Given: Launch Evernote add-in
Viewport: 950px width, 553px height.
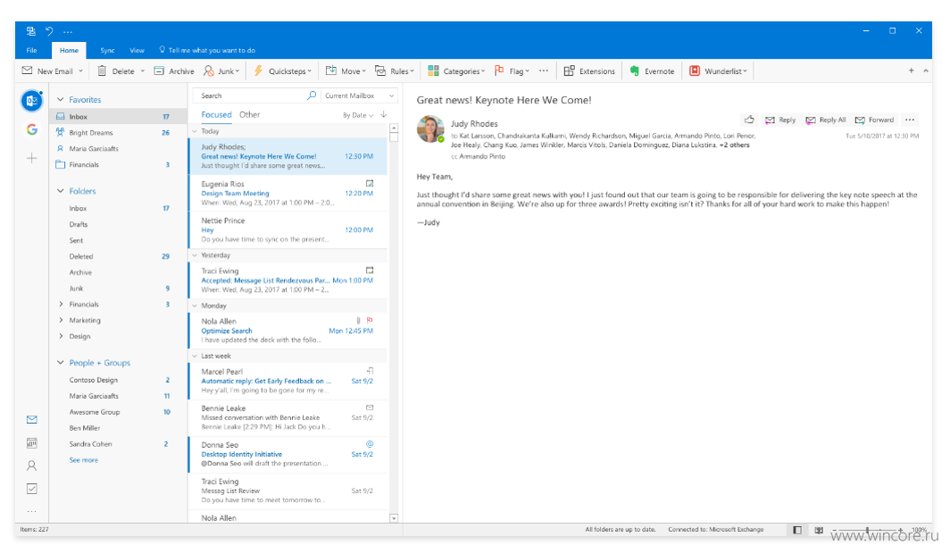Looking at the screenshot, I should tap(652, 70).
